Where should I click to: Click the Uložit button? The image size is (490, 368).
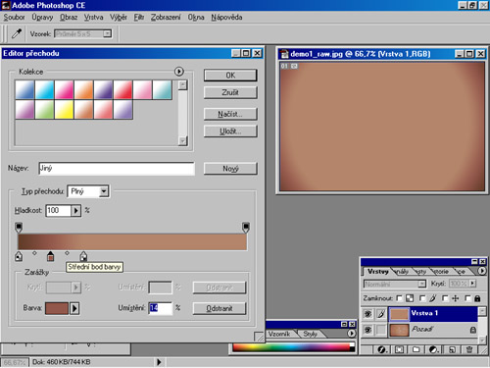pos(230,131)
